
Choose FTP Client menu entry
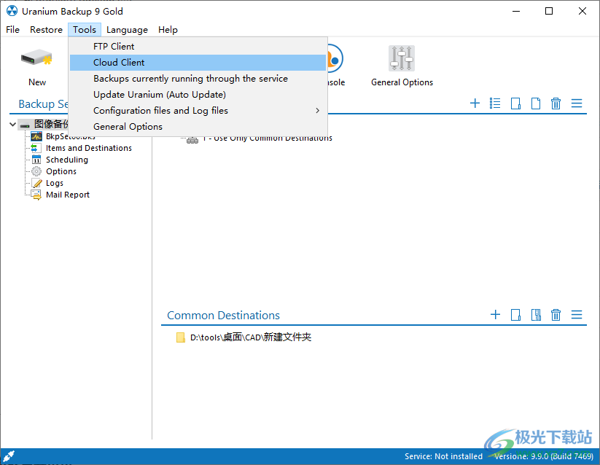tap(114, 47)
